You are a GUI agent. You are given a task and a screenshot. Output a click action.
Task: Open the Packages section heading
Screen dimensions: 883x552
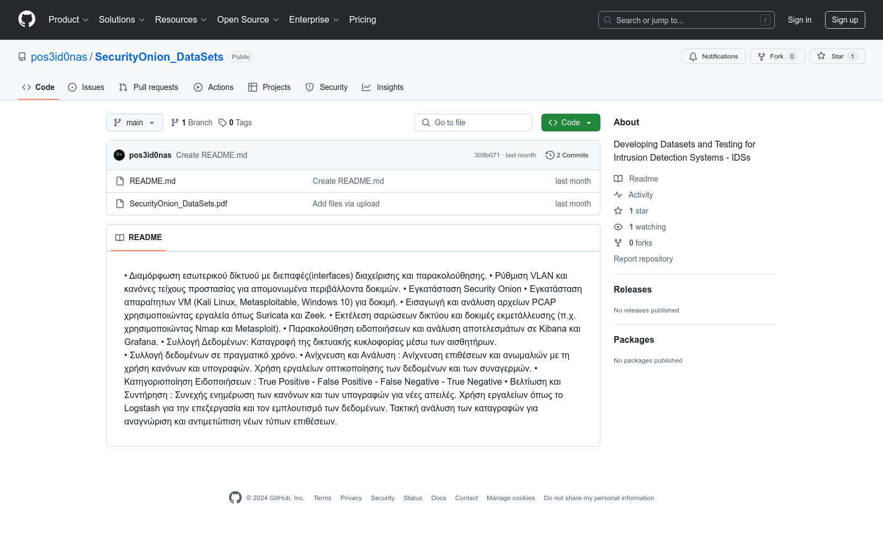tap(634, 339)
